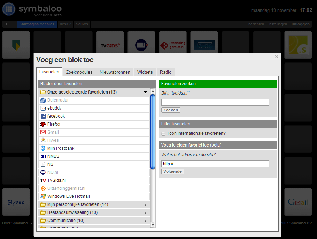Click the Symbaloo grid logo icon
Screen dimensions: 317x239
(9, 9)
